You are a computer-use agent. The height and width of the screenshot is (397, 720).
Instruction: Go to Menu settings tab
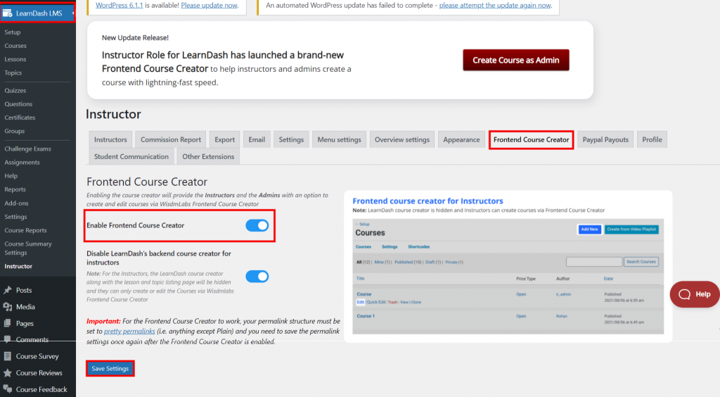point(340,139)
